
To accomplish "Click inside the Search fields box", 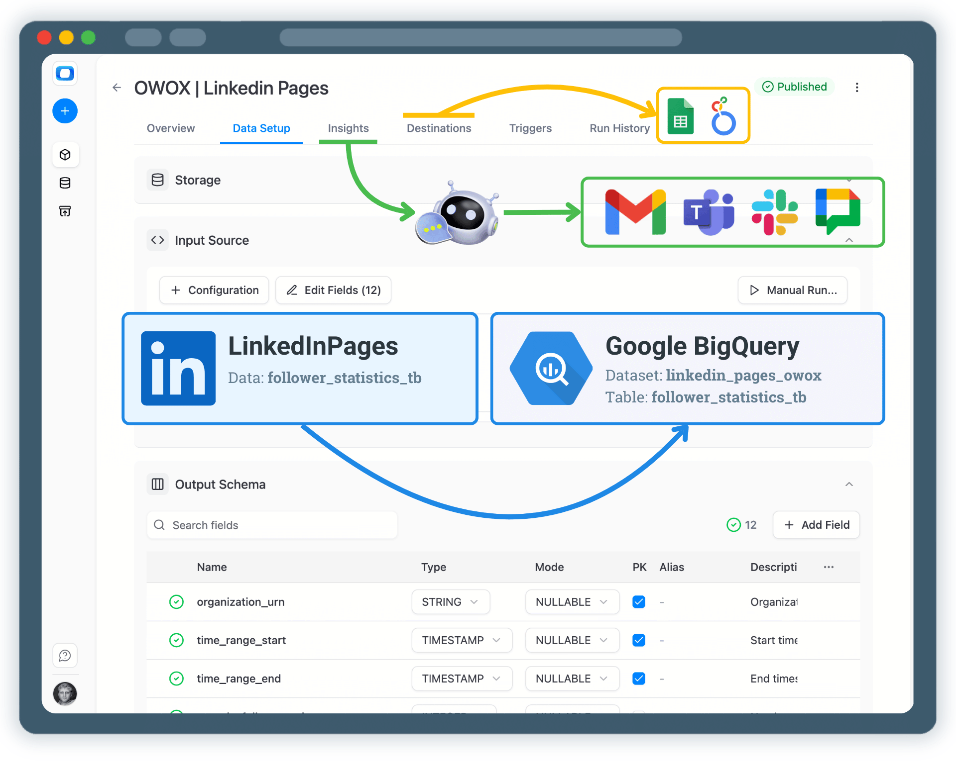I will (x=271, y=525).
